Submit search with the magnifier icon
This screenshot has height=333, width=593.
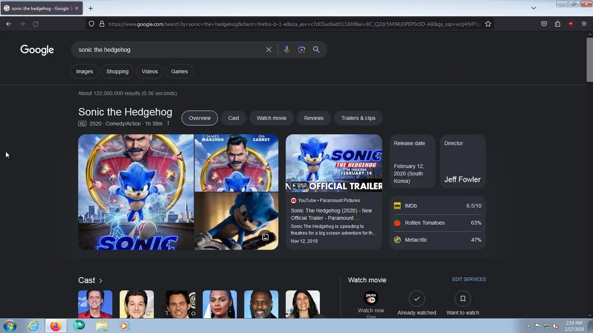click(316, 50)
